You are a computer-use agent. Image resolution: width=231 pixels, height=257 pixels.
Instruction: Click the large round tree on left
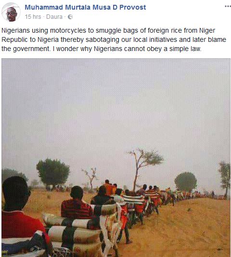coord(53,172)
